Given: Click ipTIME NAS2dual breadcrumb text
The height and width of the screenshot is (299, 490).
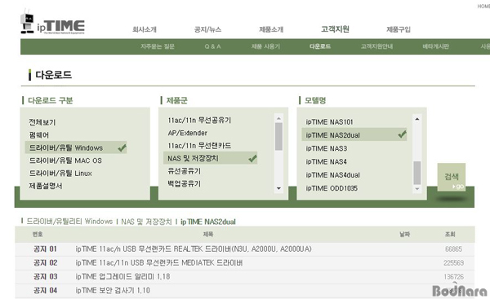Looking at the screenshot, I should pos(208,222).
